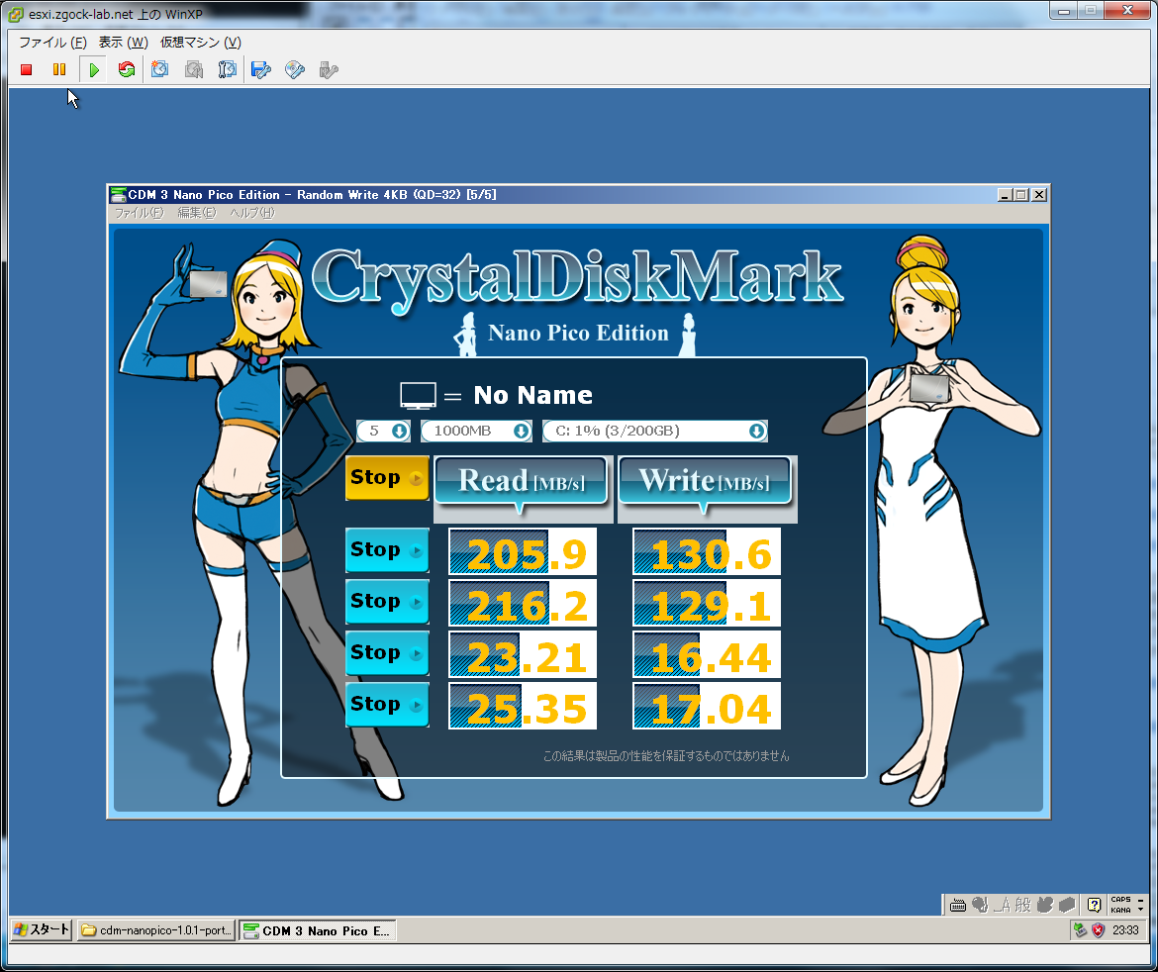Click the 23.21 read result
This screenshot has width=1158, height=972.
[x=523, y=654]
